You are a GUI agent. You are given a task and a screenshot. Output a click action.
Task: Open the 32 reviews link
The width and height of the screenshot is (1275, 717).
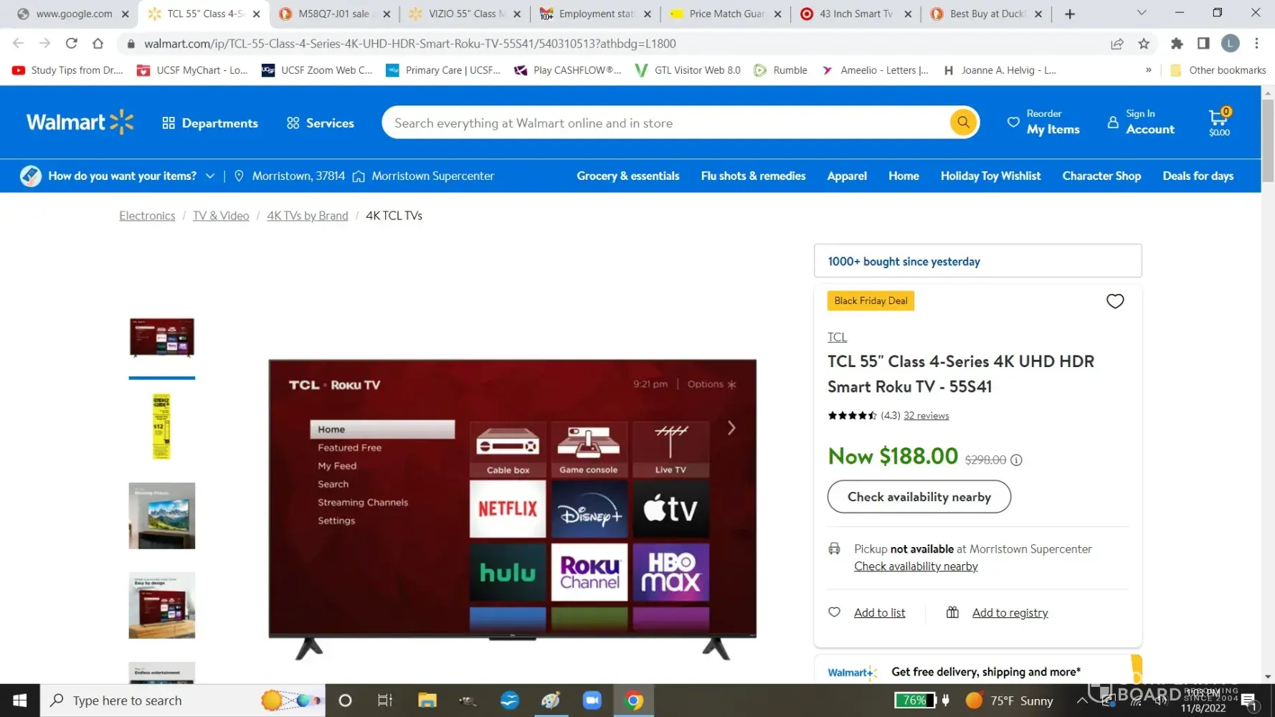[926, 416]
